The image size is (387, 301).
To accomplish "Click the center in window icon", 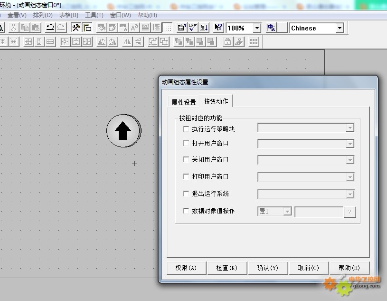I will pos(65,42).
